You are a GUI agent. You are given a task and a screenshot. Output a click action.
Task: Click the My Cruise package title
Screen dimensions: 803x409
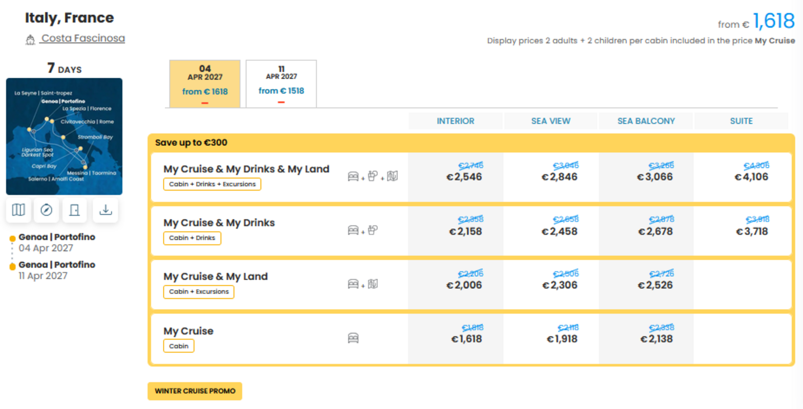pos(188,331)
